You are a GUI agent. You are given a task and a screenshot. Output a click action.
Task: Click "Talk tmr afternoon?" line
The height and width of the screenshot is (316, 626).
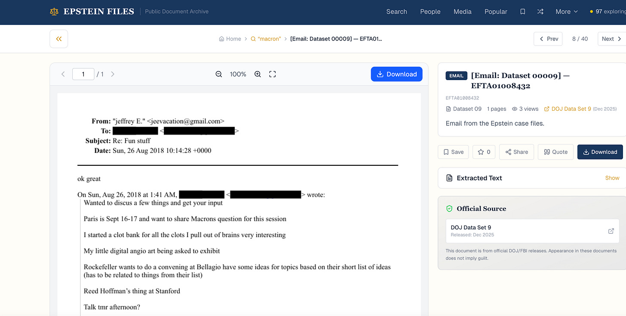tap(112, 307)
